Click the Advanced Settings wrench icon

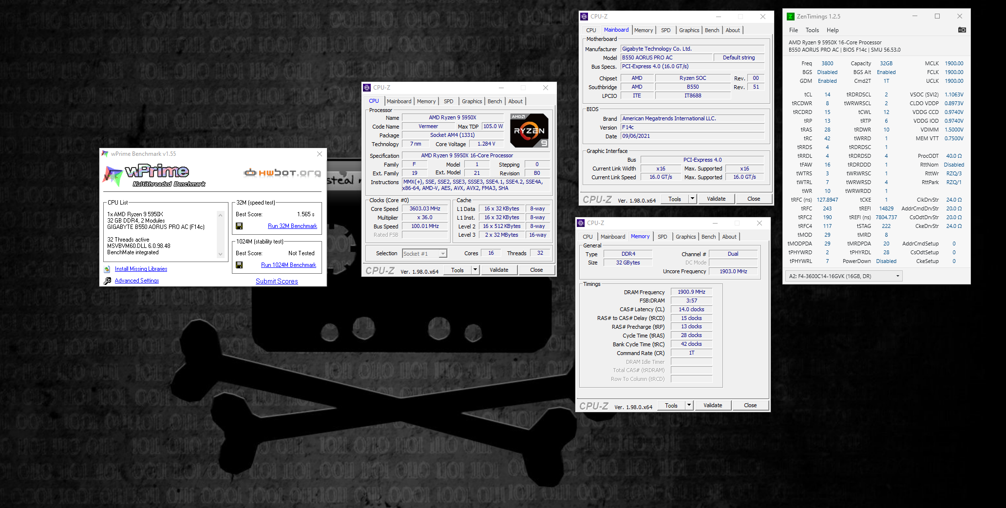click(107, 281)
